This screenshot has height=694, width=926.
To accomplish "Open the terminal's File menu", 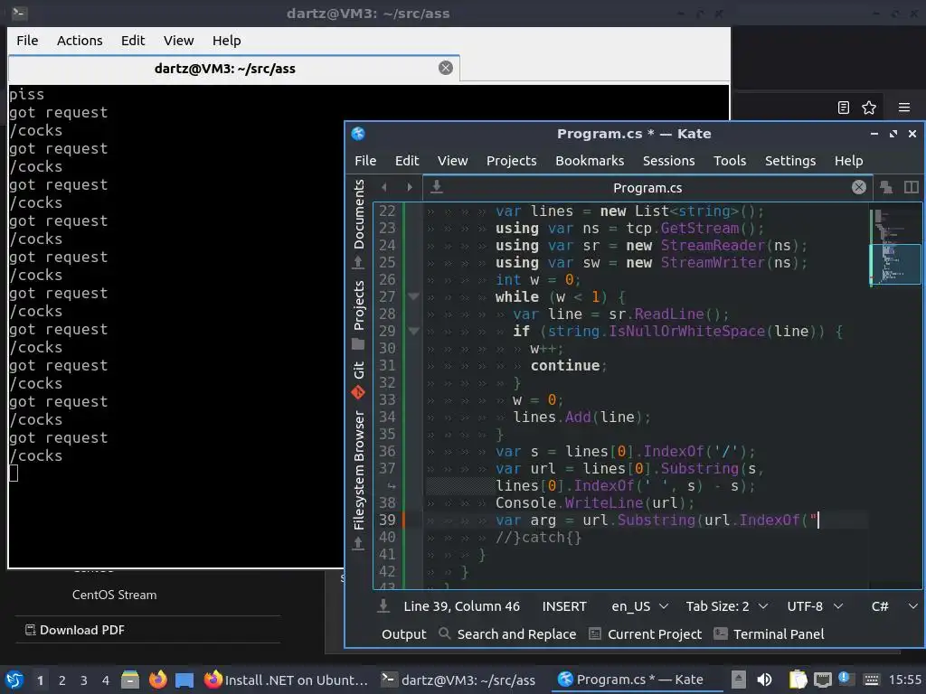I will click(27, 40).
